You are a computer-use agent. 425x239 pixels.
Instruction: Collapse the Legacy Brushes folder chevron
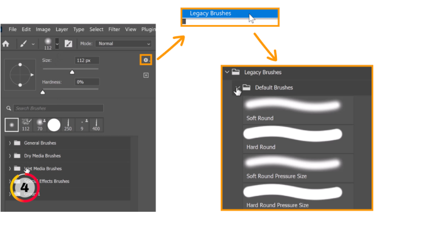pos(227,72)
